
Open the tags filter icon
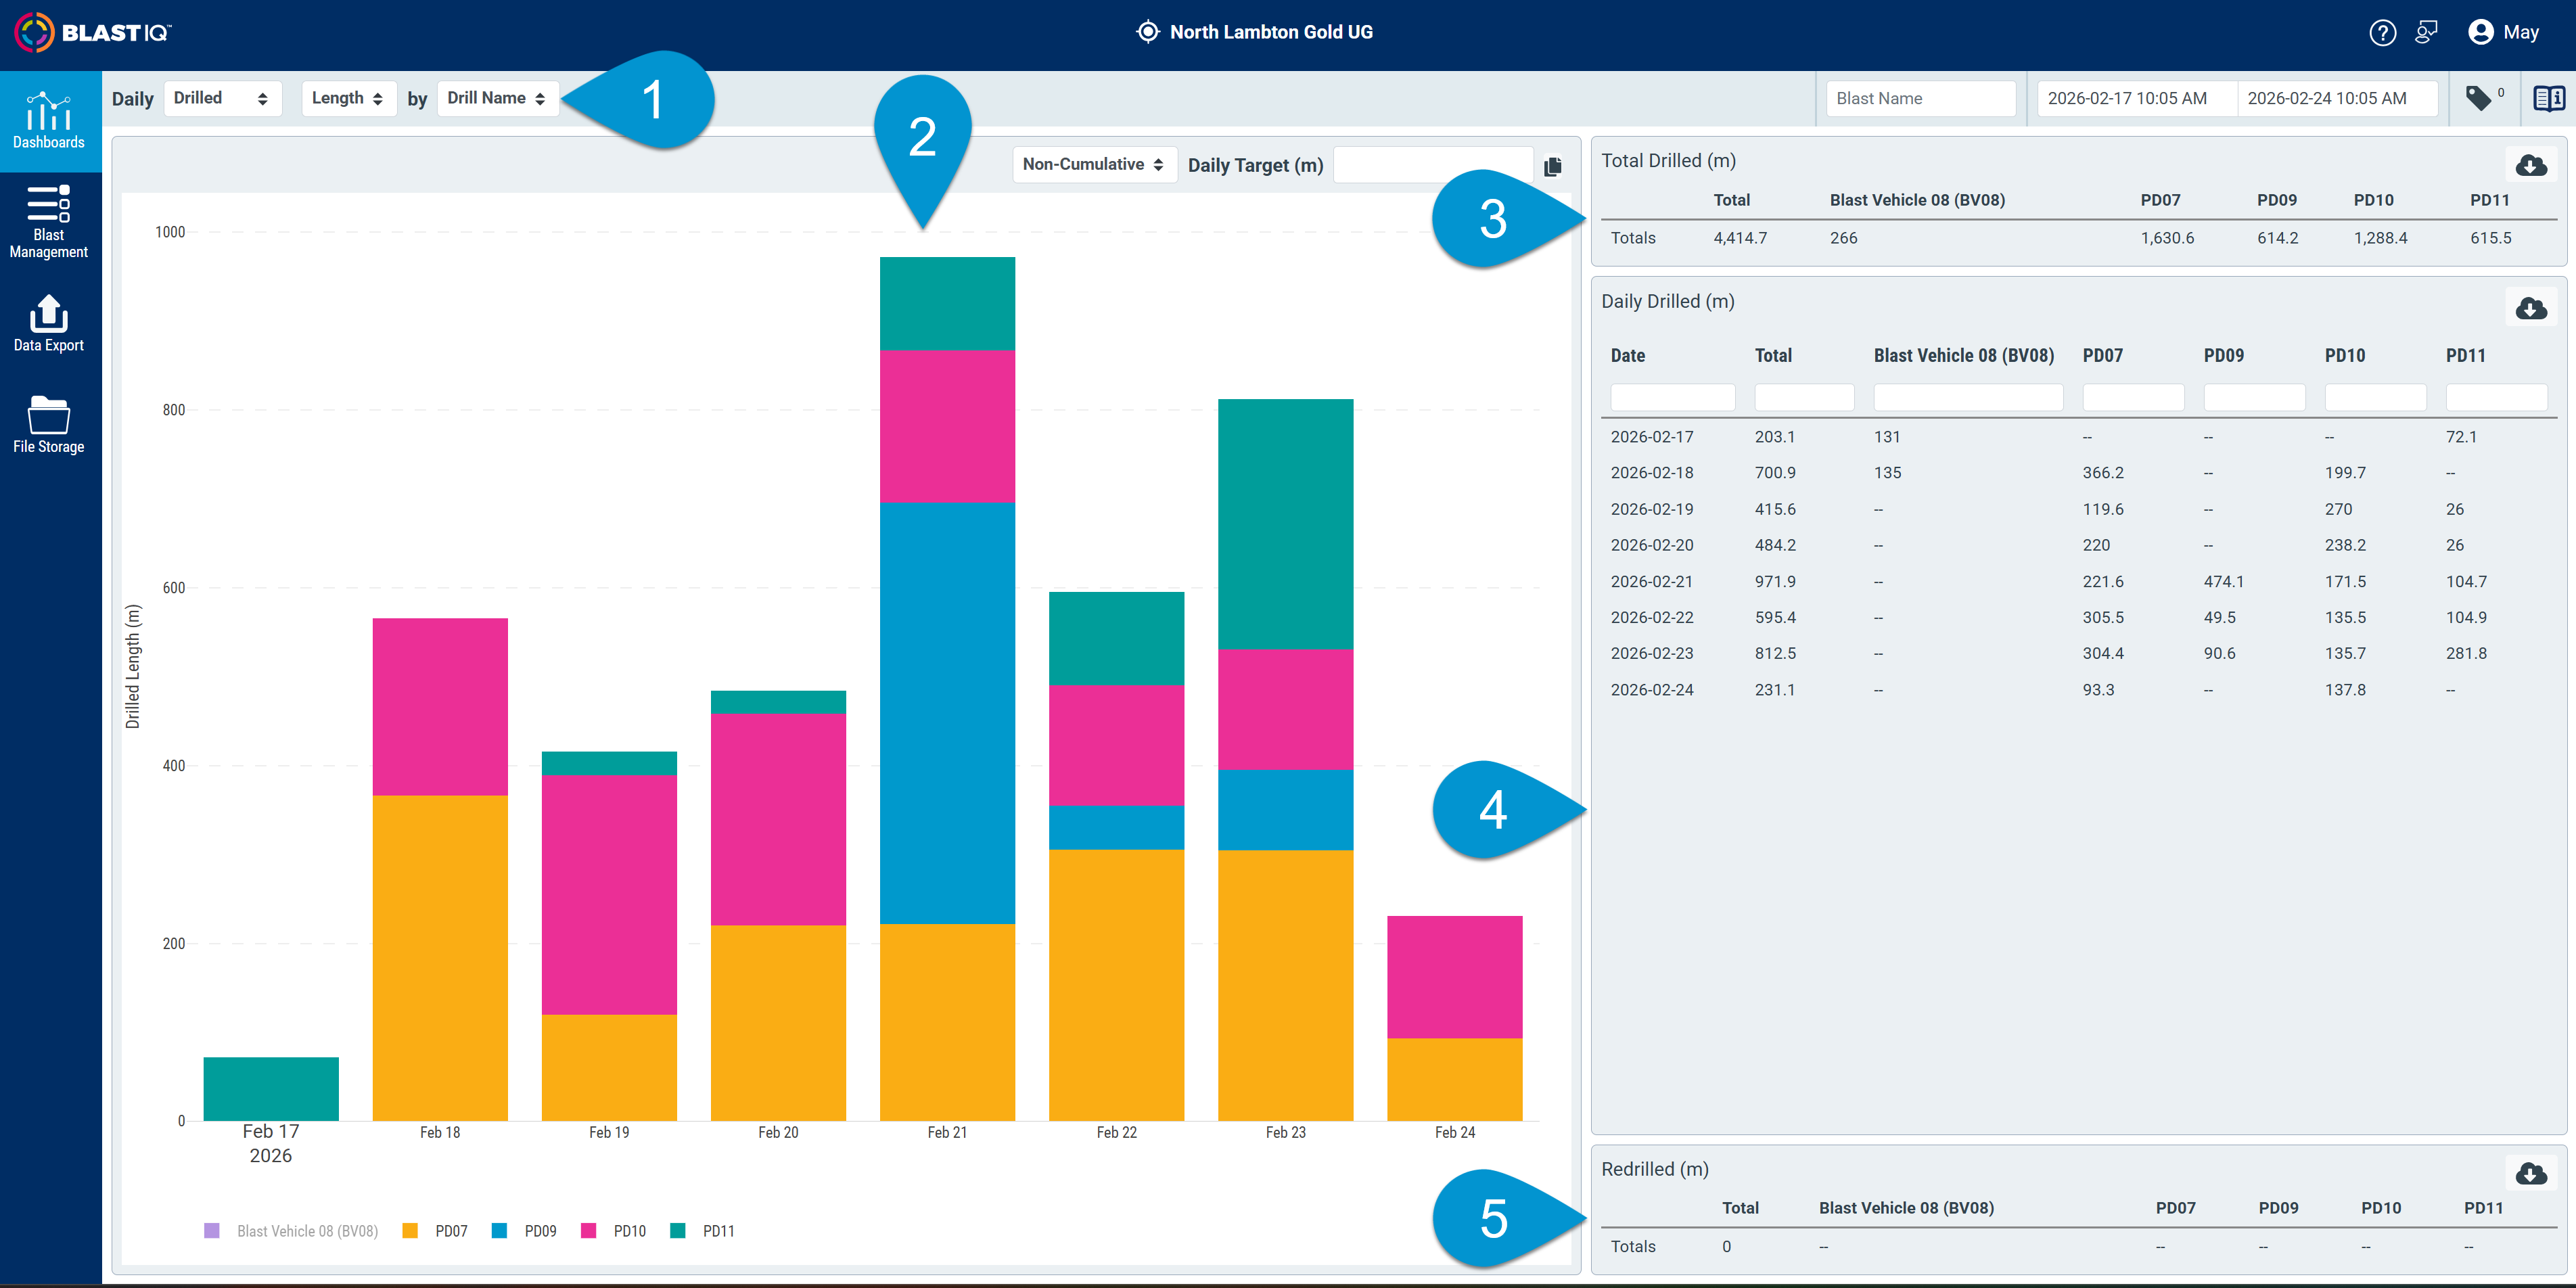[x=2479, y=98]
